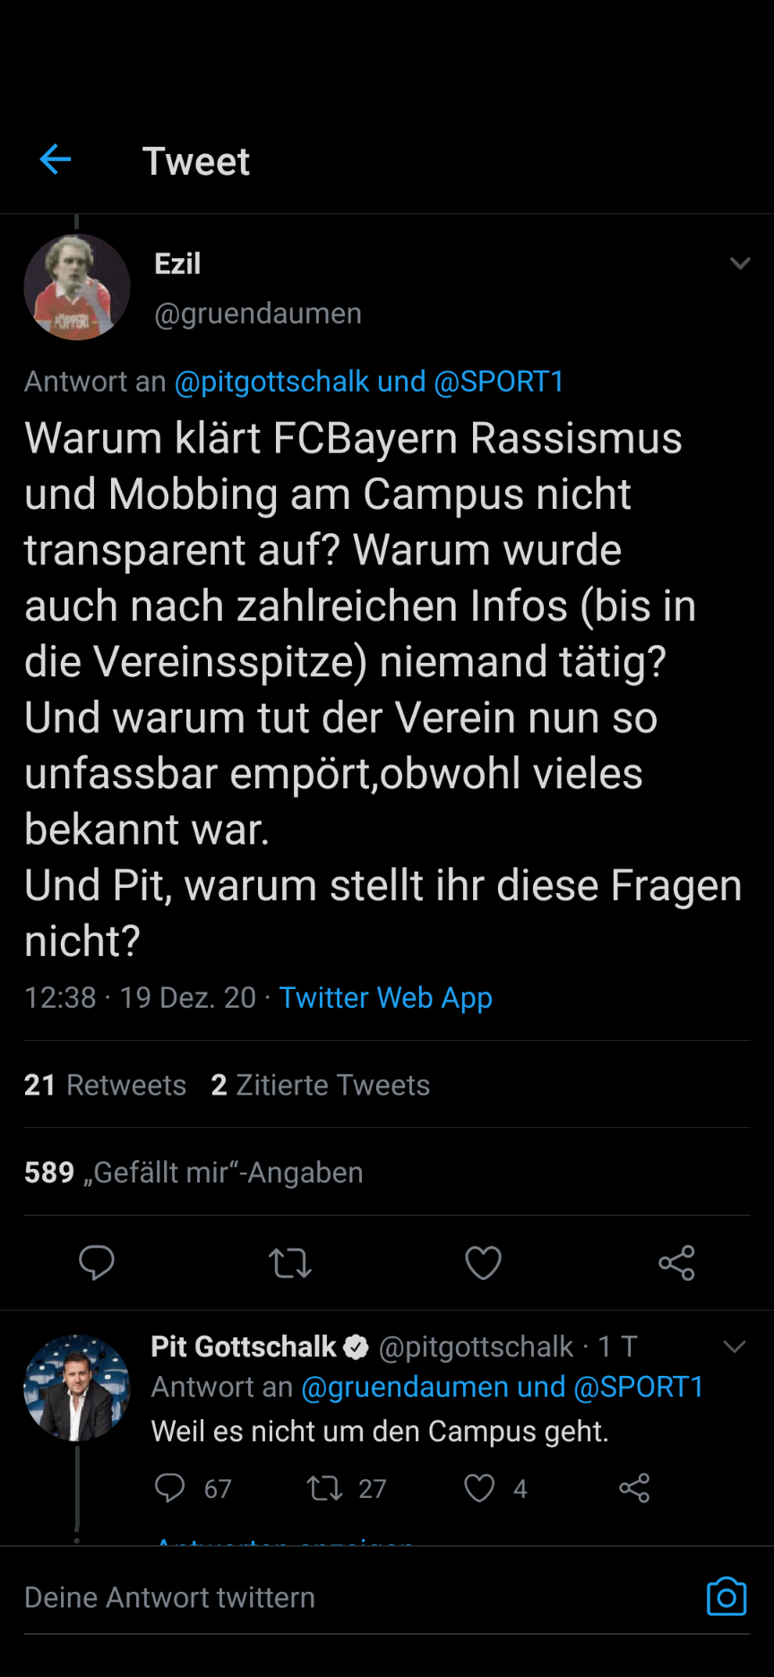Reply to Ezil's tweet via speech bubble
The image size is (774, 1677).
(x=97, y=1262)
